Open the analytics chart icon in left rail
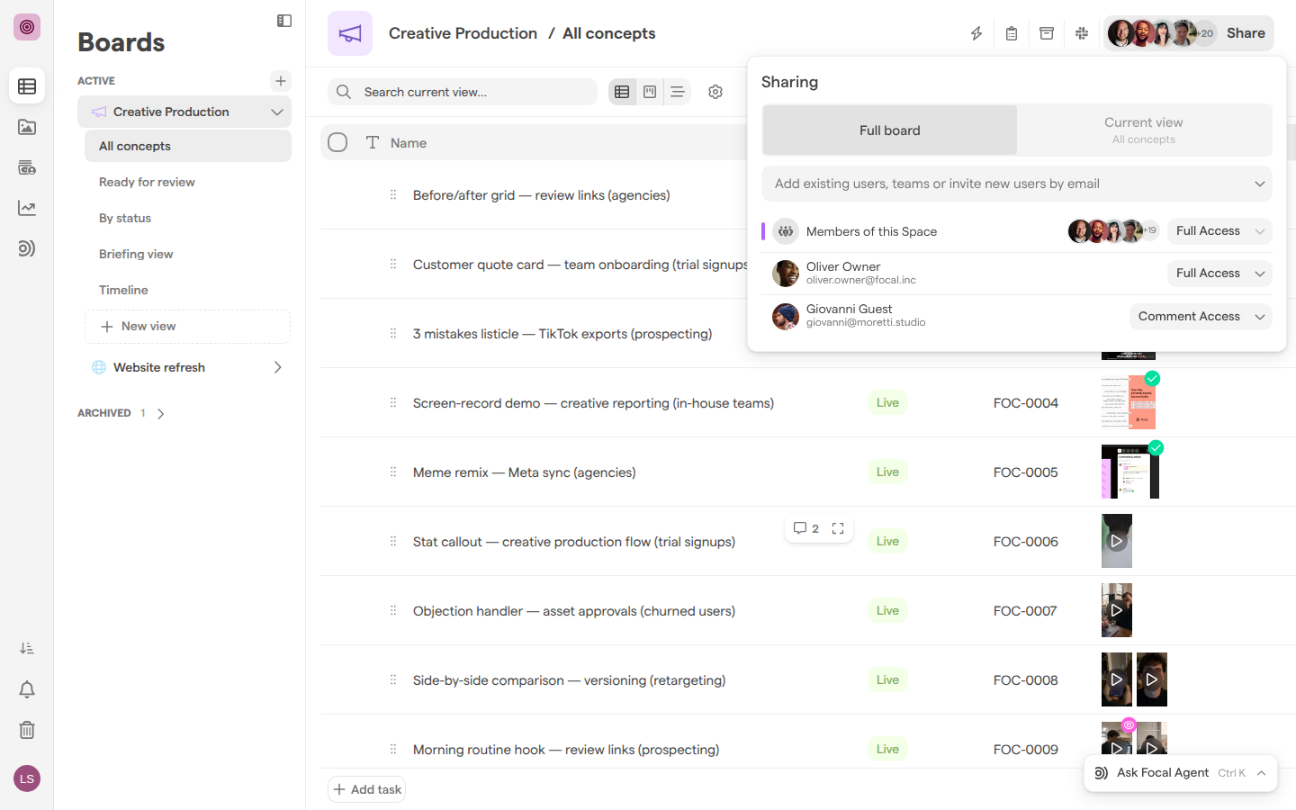The image size is (1296, 810). pyautogui.click(x=27, y=208)
